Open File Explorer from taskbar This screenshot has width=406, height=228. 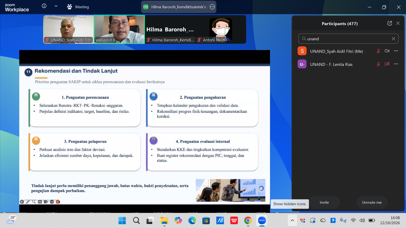164,221
